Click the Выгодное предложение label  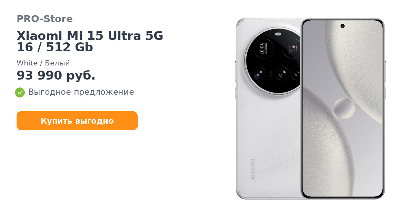pyautogui.click(x=81, y=92)
